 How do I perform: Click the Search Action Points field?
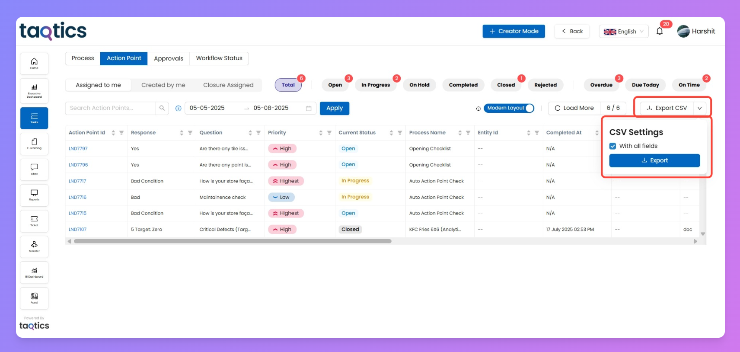[x=111, y=108]
